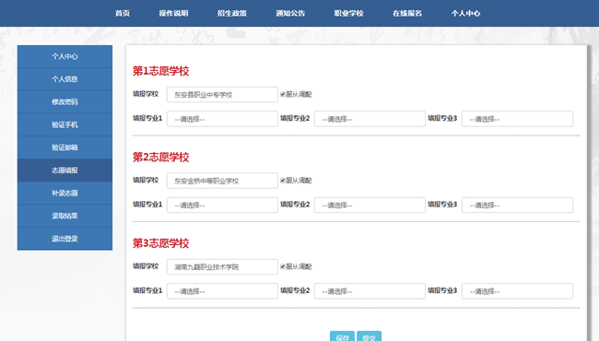Click the 保存 button
599x341 pixels.
pyautogui.click(x=342, y=336)
